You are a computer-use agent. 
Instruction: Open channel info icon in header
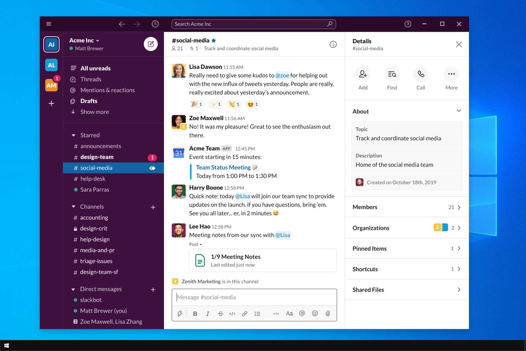coord(333,44)
